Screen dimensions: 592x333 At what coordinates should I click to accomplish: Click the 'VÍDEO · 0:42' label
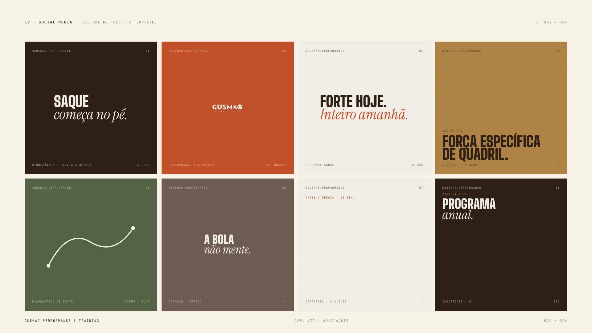tap(137, 302)
